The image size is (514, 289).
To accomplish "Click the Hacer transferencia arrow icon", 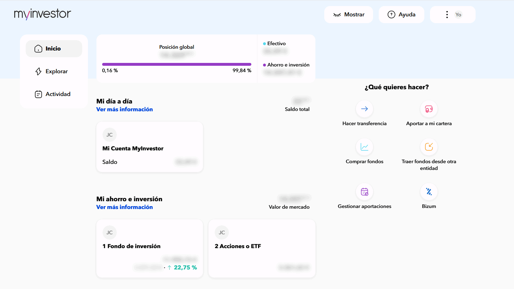I will click(x=364, y=109).
